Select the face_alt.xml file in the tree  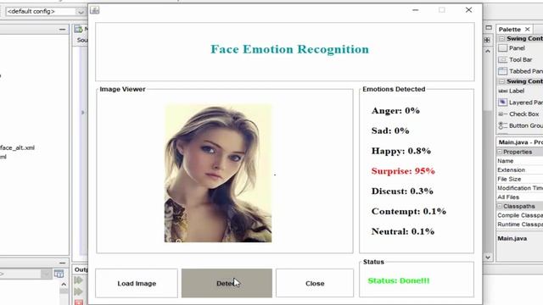[17, 147]
